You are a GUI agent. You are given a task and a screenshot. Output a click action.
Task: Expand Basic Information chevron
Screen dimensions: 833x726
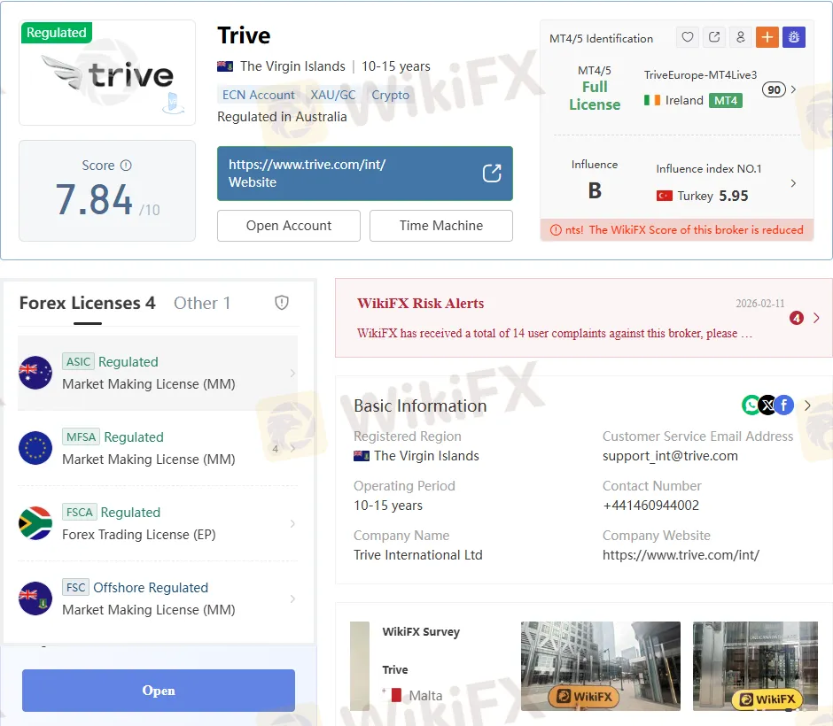807,405
